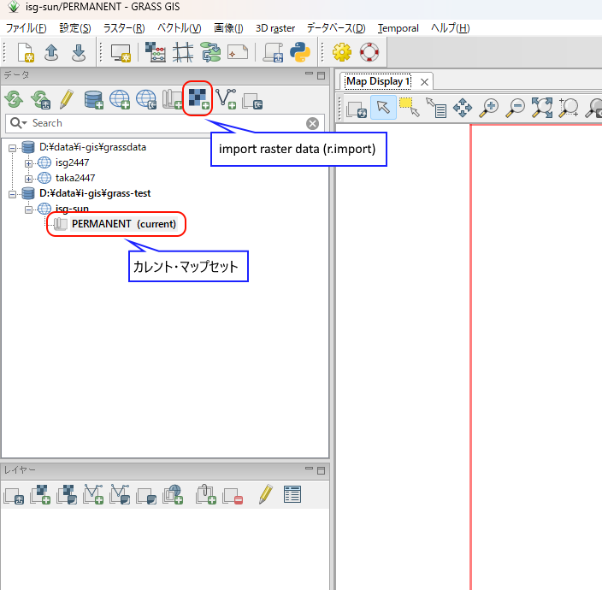This screenshot has height=590, width=602.
Task: Open the ラスター(R) menu
Action: click(124, 28)
